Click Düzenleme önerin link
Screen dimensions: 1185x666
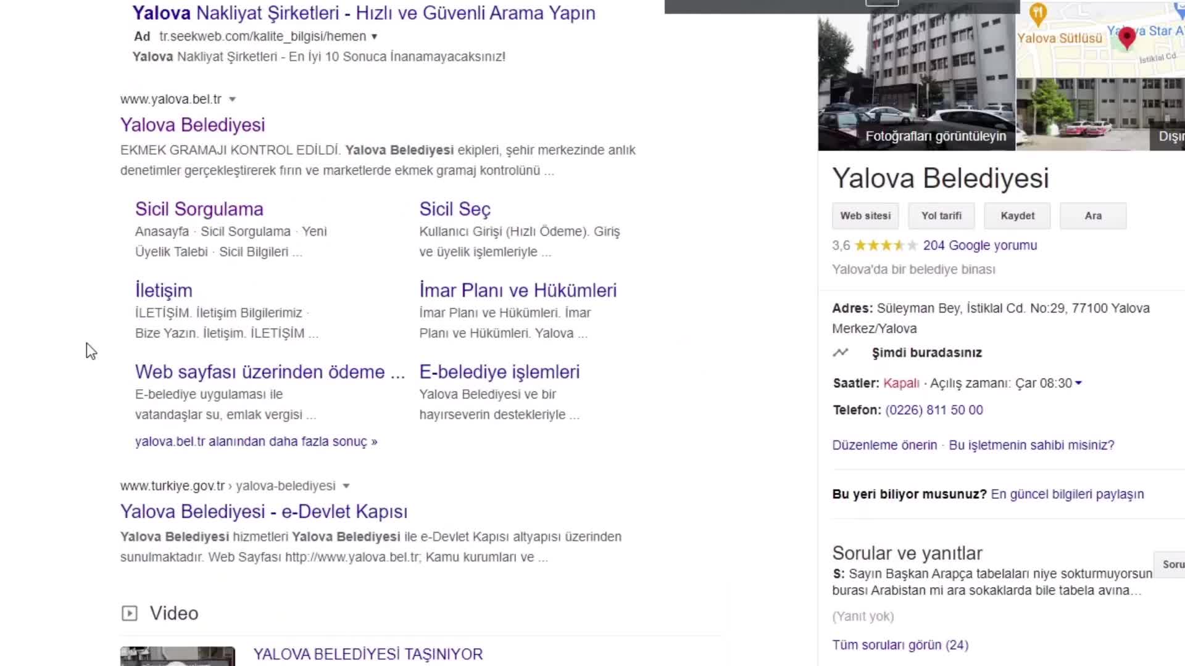(x=884, y=445)
